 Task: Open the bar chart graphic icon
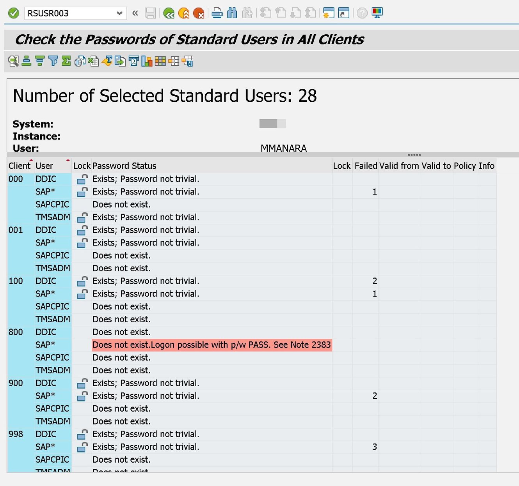147,61
